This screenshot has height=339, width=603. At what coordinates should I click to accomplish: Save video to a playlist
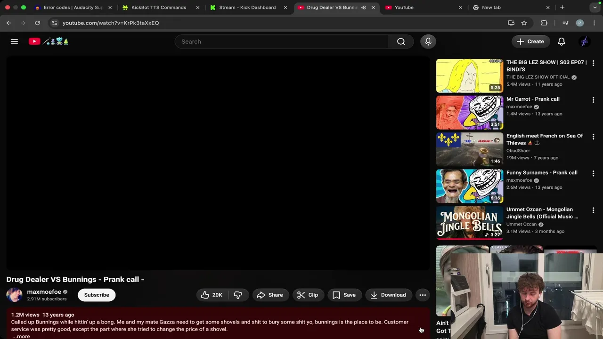(344, 295)
